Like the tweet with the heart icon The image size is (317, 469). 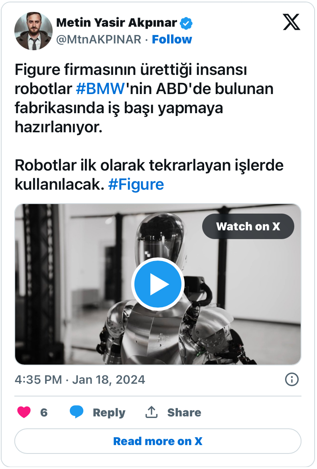click(24, 412)
